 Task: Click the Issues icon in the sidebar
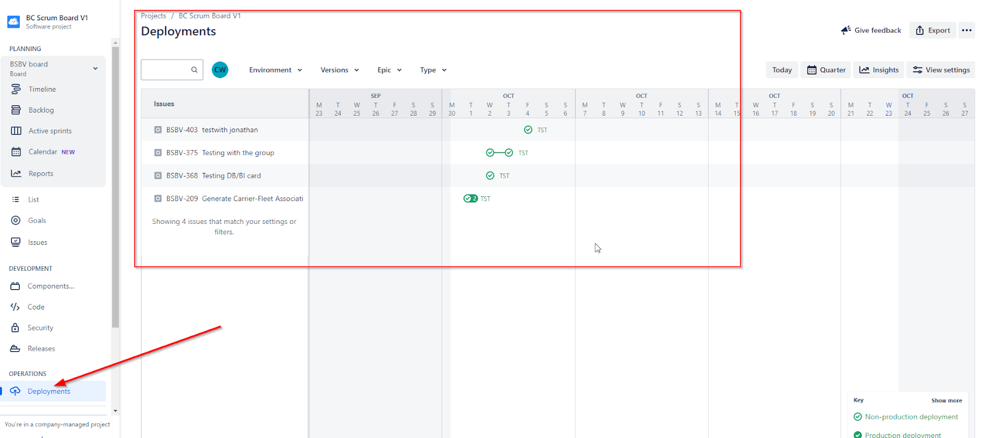coord(15,242)
